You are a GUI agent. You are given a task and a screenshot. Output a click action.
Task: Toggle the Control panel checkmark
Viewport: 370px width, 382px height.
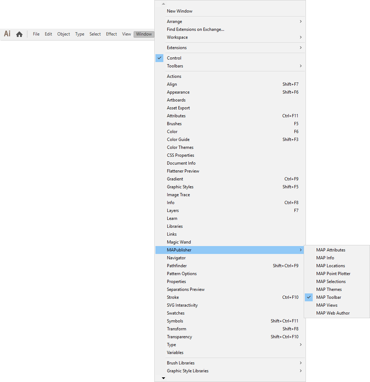coord(159,58)
